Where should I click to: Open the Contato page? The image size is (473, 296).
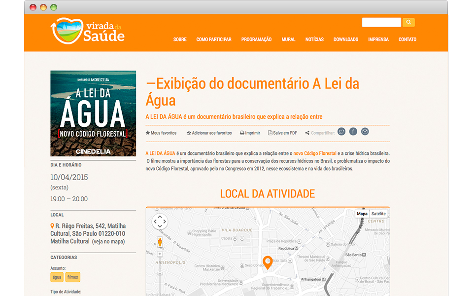pyautogui.click(x=407, y=39)
